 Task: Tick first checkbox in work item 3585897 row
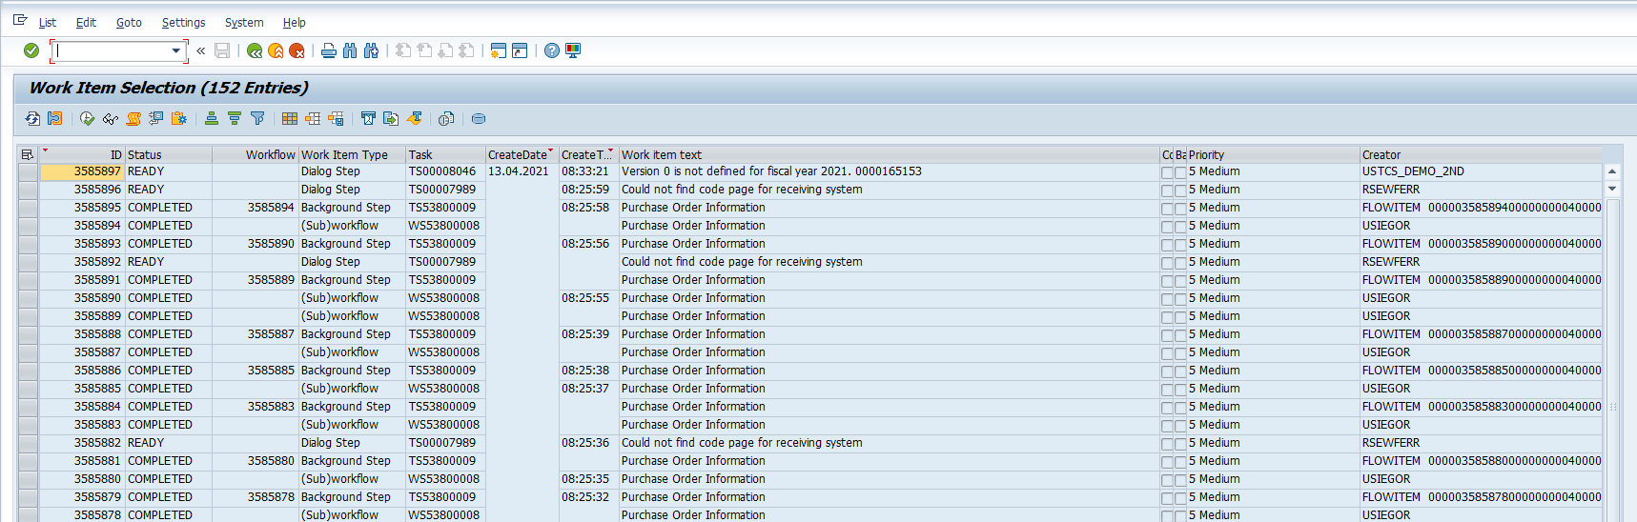tap(1167, 172)
